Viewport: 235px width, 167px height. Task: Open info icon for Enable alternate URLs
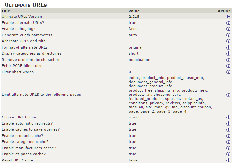click(228, 23)
